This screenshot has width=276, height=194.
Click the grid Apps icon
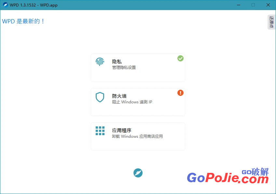point(100,131)
